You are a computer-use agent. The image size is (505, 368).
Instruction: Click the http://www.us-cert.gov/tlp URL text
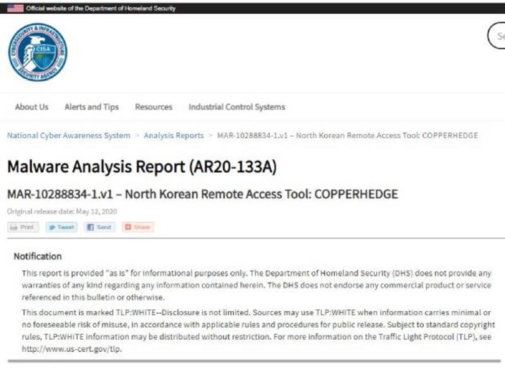72,349
